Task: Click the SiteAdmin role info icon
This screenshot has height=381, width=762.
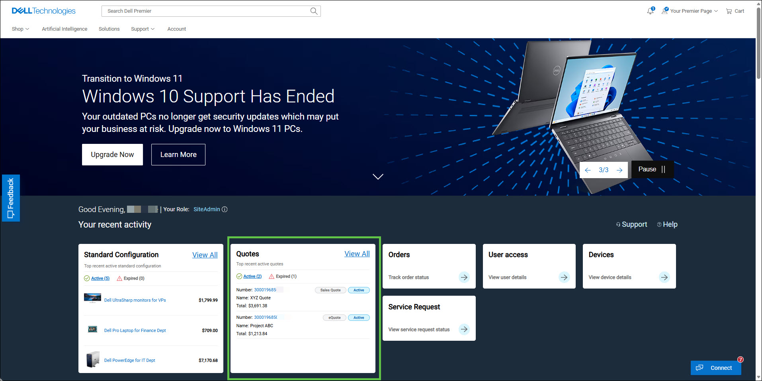Action: tap(225, 209)
